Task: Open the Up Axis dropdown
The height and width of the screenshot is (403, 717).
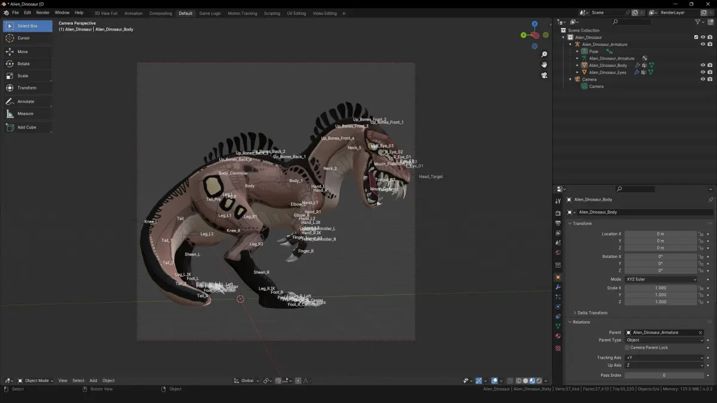Action: (664, 365)
